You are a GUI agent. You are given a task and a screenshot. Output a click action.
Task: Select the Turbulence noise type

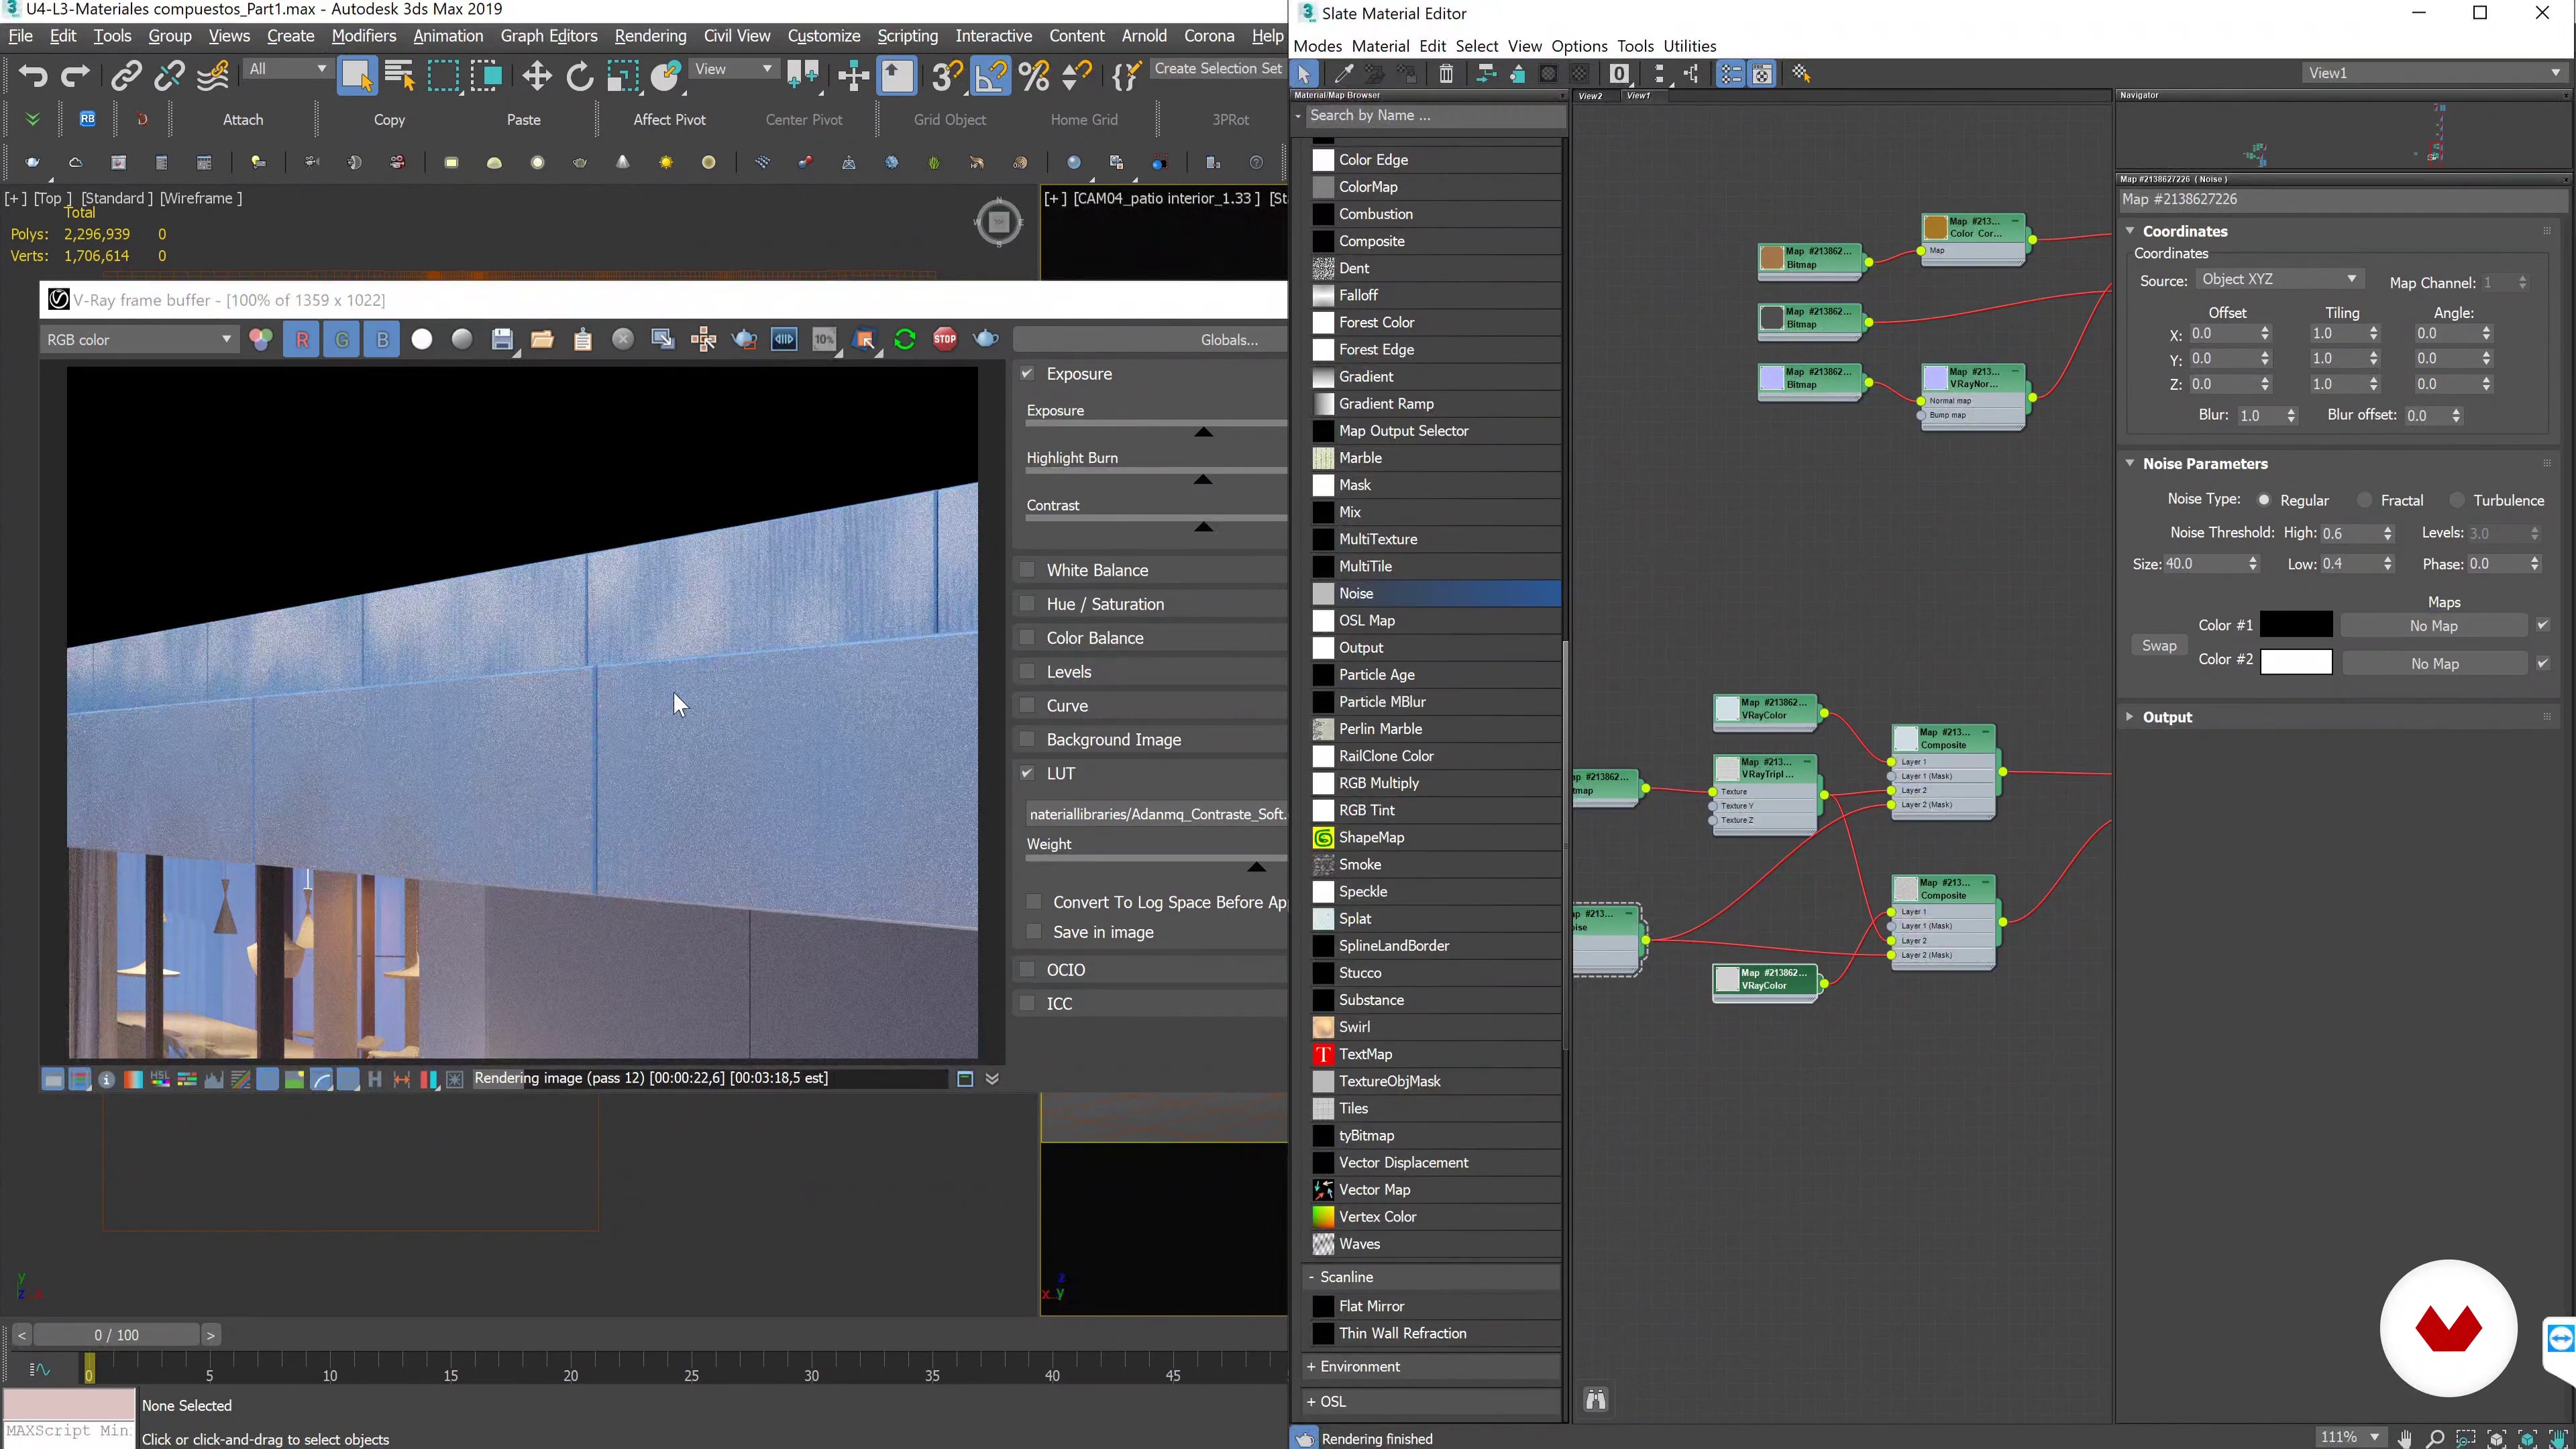click(2457, 500)
